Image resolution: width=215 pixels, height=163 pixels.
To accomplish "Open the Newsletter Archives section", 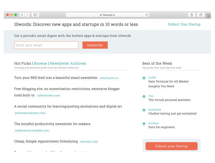I will 68,63.
